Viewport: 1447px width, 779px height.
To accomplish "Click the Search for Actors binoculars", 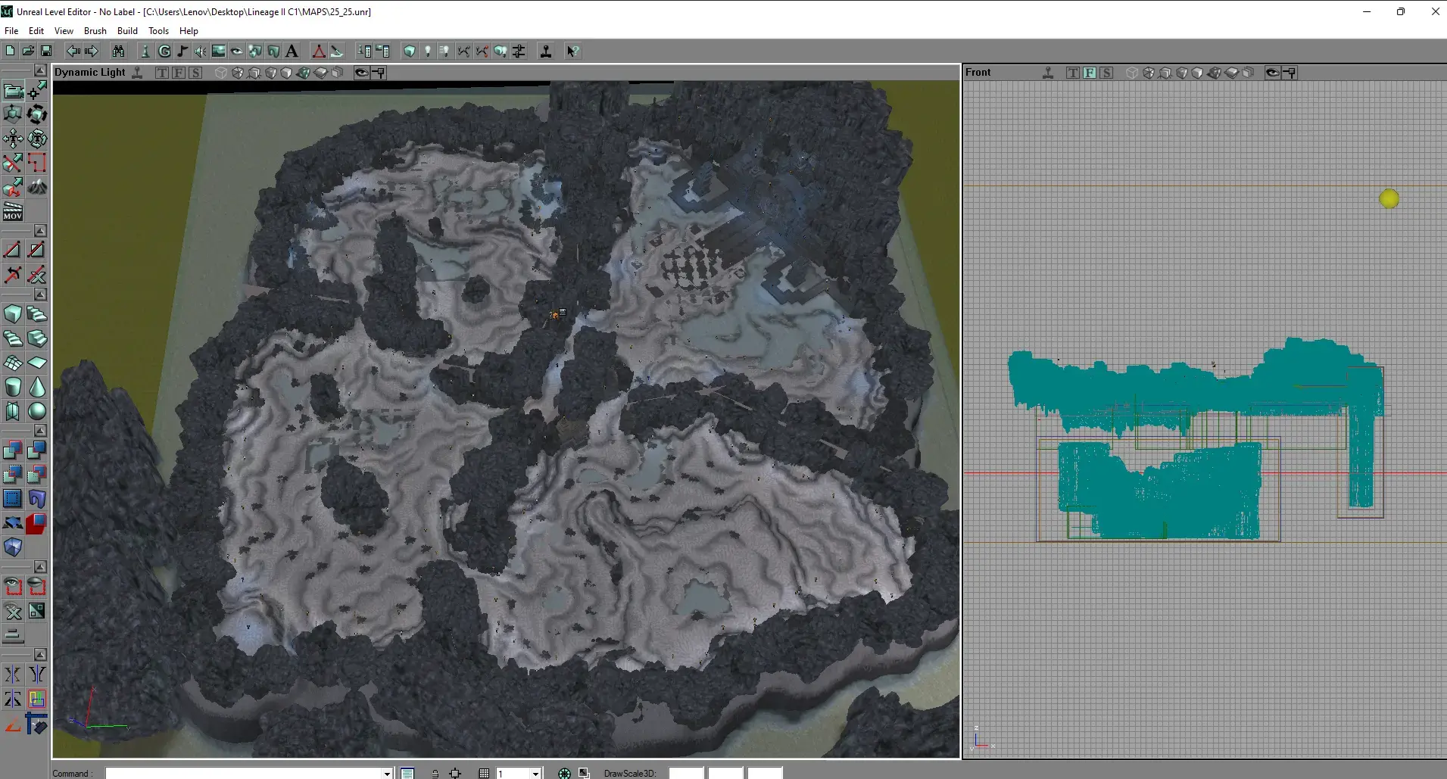I will click(x=118, y=51).
